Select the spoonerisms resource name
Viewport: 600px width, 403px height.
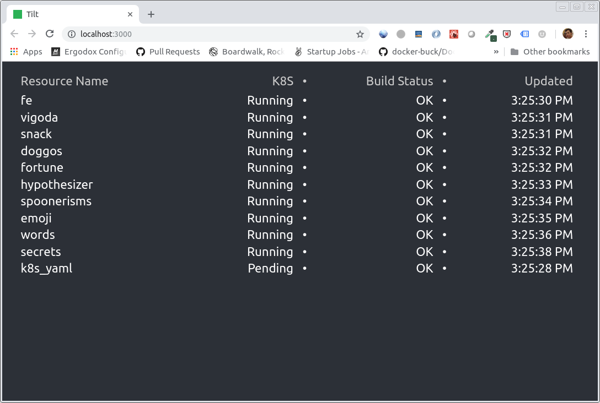[56, 201]
